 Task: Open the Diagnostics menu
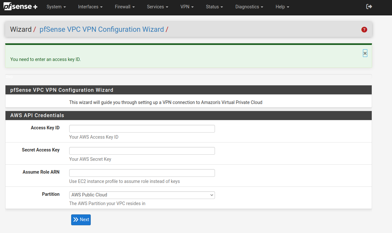(249, 7)
